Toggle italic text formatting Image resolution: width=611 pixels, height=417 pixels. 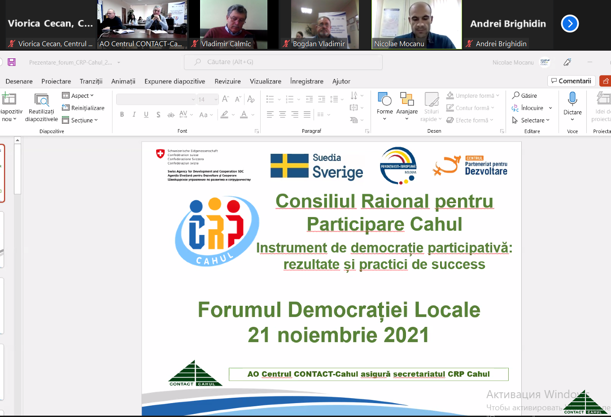[x=134, y=115]
